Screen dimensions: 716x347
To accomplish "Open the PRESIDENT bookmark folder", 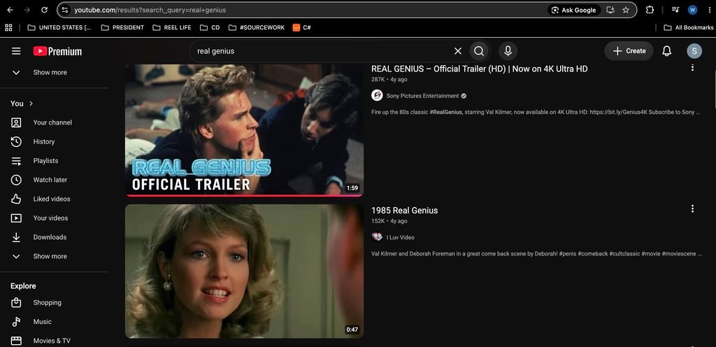I will 122,27.
